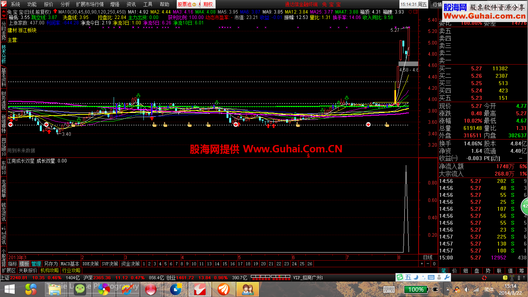The height and width of the screenshot is (297, 528).
Task: Open the 增强 menu
Action: (x=115, y=4)
